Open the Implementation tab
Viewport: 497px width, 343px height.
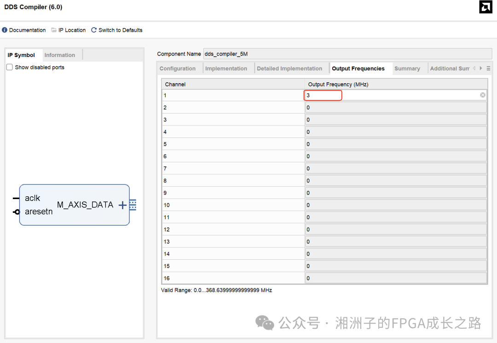[226, 69]
